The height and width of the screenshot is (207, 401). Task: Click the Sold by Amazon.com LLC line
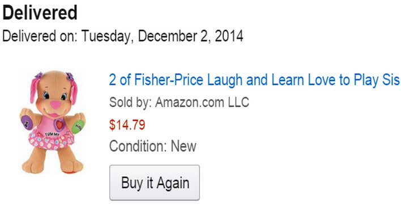tap(179, 103)
